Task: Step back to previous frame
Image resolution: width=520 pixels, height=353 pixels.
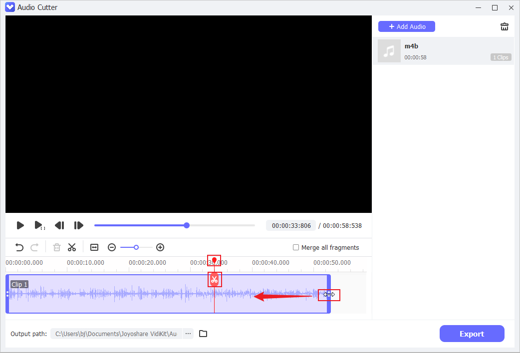Action: [x=59, y=225]
